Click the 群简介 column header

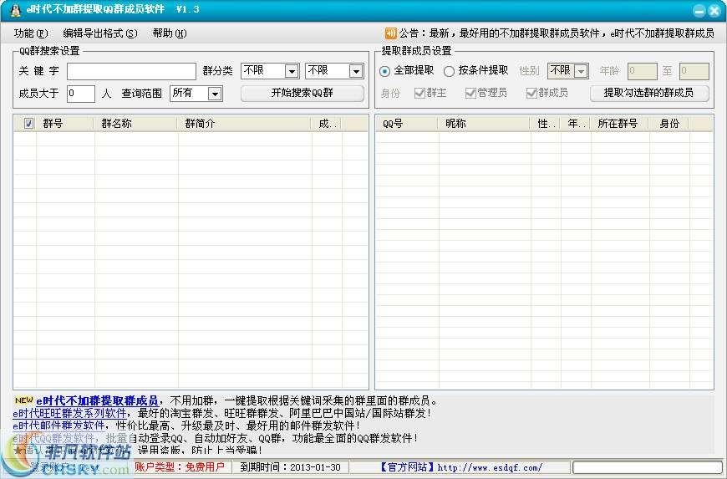tap(246, 124)
